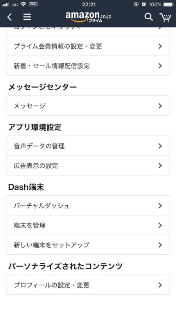
Task: Tap the alarm clock status icon
Action: pos(144,4)
